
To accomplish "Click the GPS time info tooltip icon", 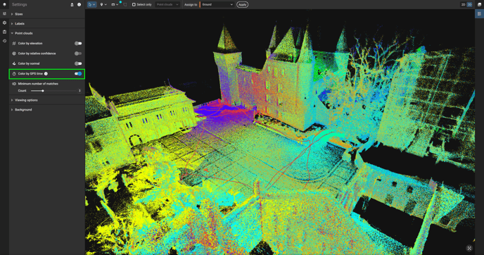I will click(x=46, y=73).
